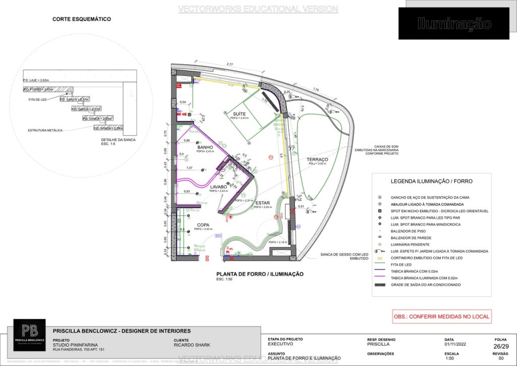Click the red OBS.: CONFERIR MEDIDAS NO LOCAL box
Viewport: 517px width, 366px height.
pyautogui.click(x=442, y=316)
